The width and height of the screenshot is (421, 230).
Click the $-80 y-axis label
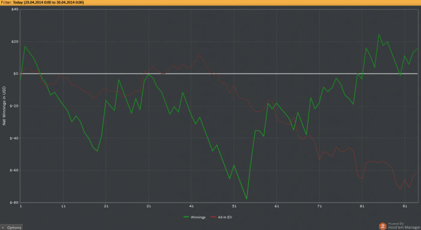click(x=14, y=202)
